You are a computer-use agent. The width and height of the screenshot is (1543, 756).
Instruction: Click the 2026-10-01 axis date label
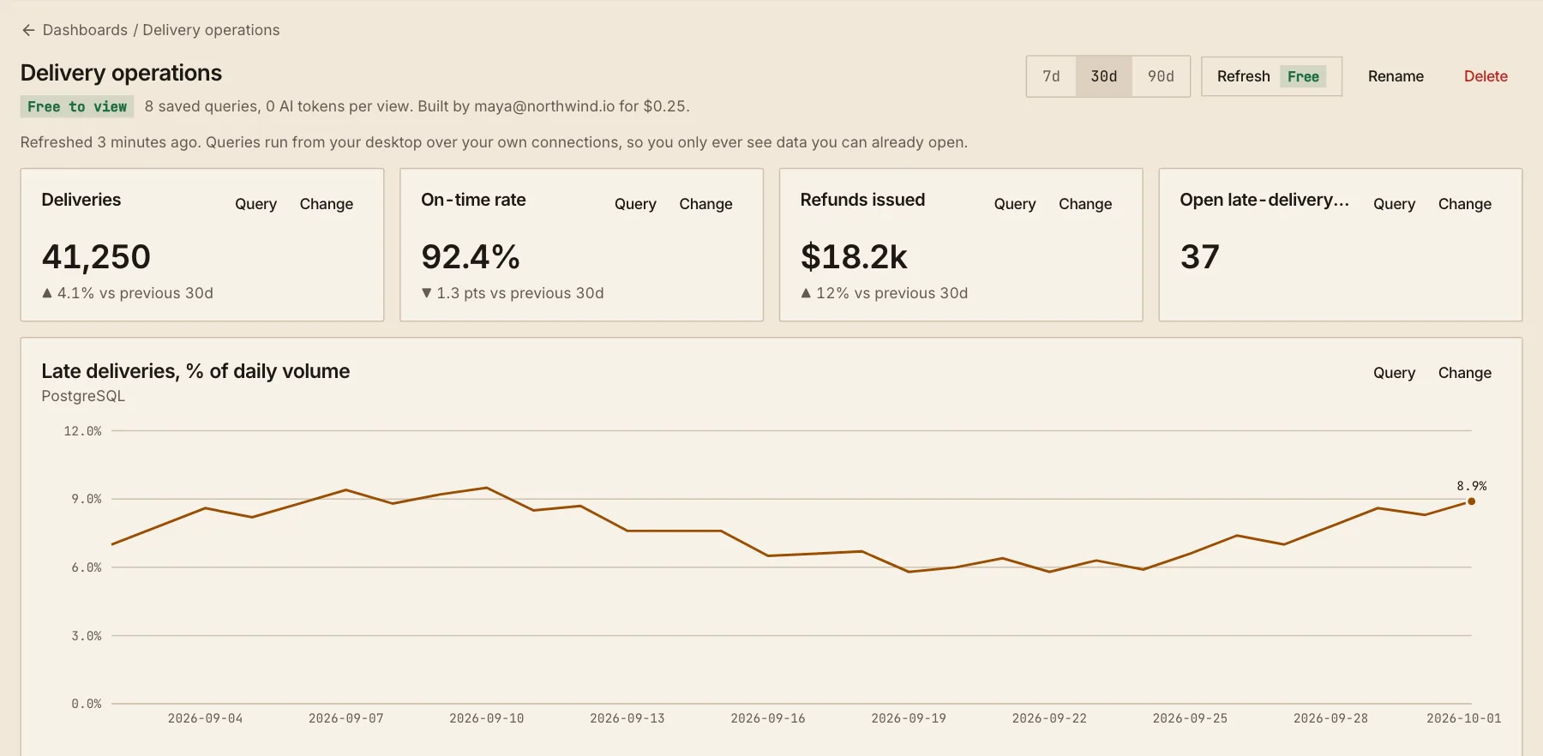click(x=1463, y=718)
